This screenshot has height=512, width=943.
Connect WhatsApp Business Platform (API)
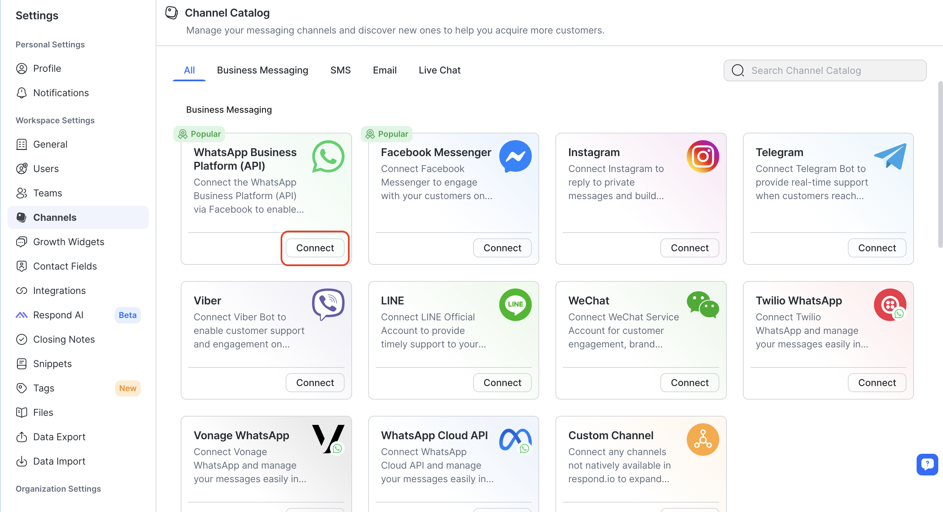(x=315, y=248)
